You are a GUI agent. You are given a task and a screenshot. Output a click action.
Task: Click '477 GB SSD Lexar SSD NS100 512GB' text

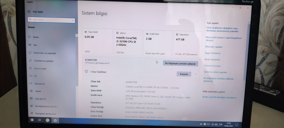tap(143, 104)
